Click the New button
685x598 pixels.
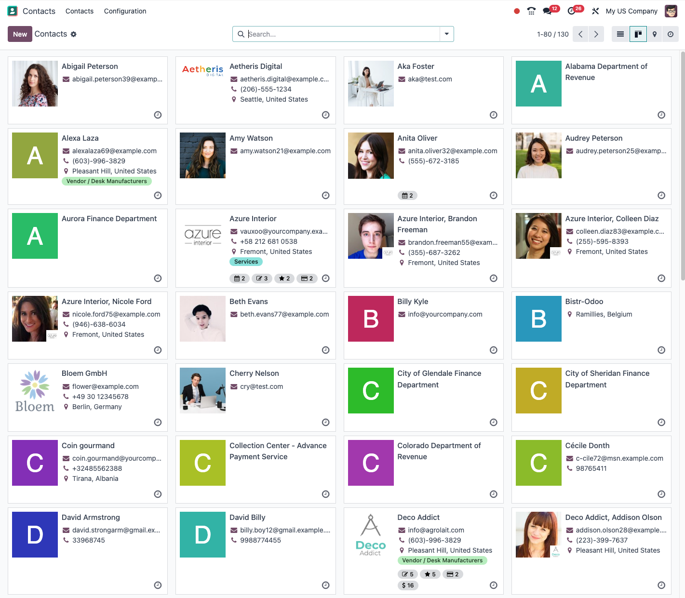click(x=20, y=34)
